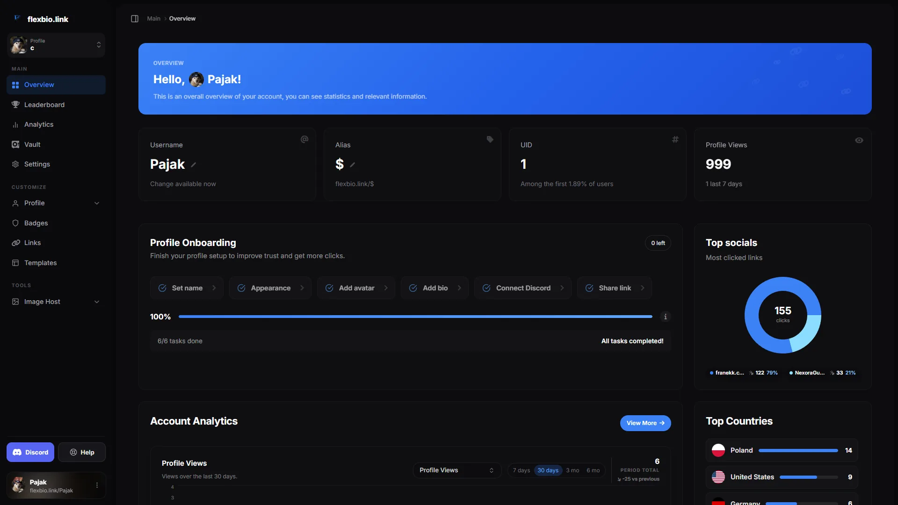Click avatar image in Hello greeting

coord(196,79)
